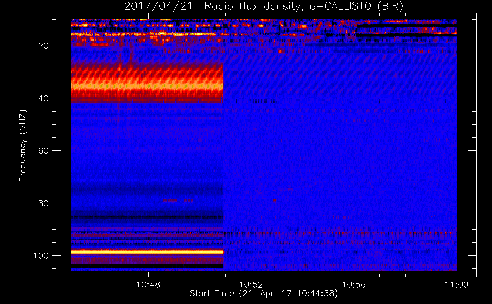Click the 10:52 time axis label
This screenshot has height=304, width=492.
click(251, 285)
